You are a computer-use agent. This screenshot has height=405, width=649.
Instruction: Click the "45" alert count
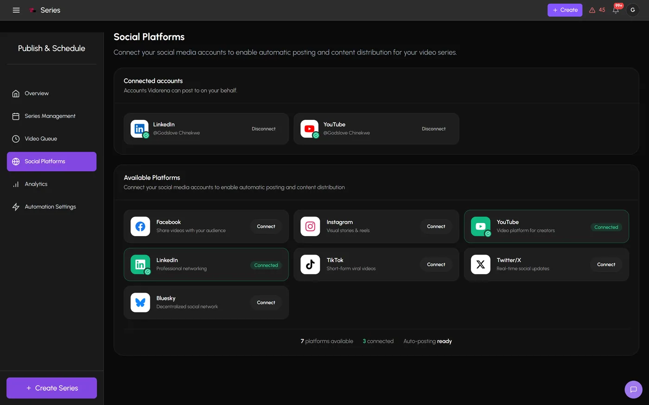click(x=602, y=10)
